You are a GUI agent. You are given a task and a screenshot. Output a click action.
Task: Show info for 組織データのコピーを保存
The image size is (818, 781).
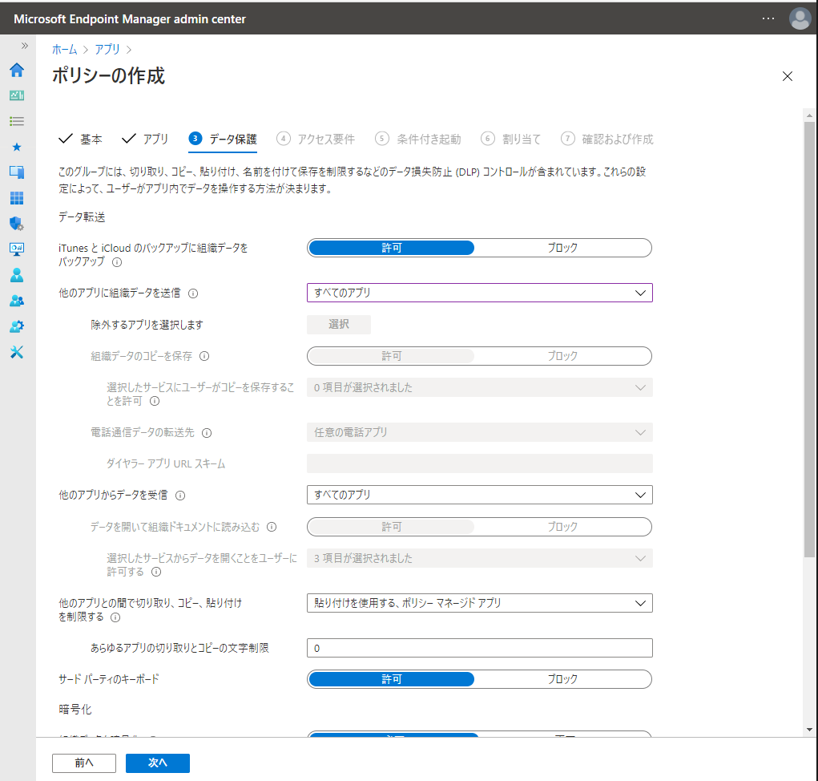(x=204, y=356)
